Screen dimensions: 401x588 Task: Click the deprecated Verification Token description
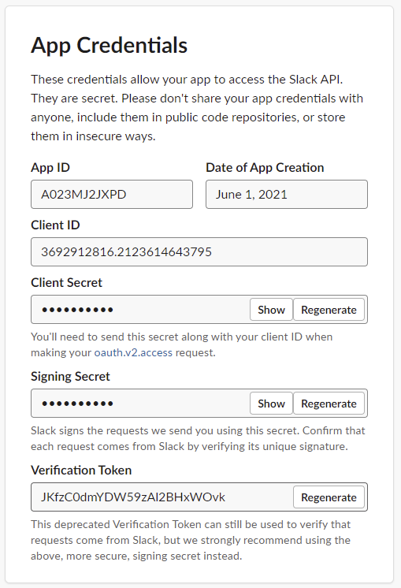[191, 540]
